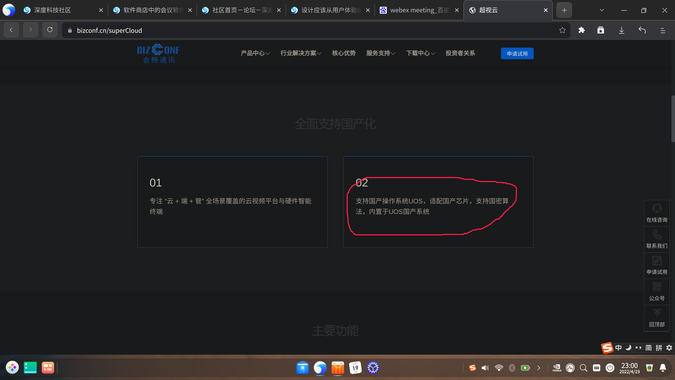Viewport: 675px width, 380px height.
Task: Switch to the webex meeting_百度 tab
Action: coord(416,10)
